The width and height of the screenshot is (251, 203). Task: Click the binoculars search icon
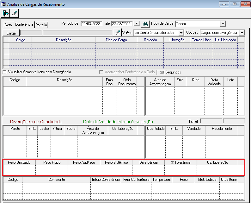tap(145, 24)
